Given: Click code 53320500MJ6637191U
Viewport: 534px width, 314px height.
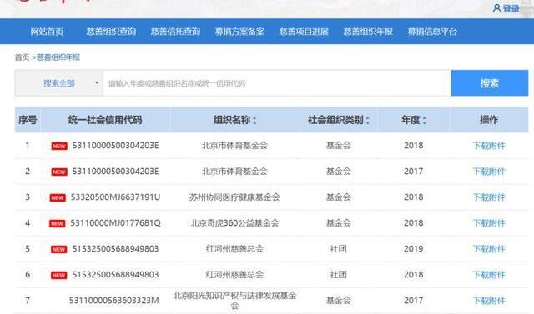Looking at the screenshot, I should 115,197.
